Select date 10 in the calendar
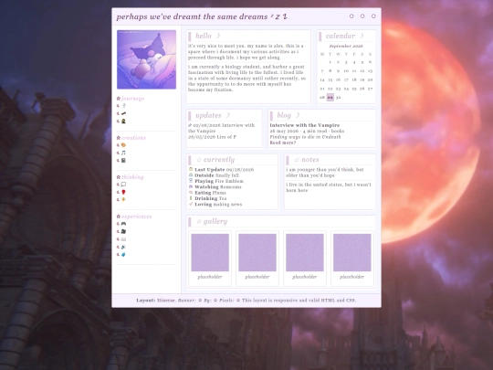 (x=346, y=71)
